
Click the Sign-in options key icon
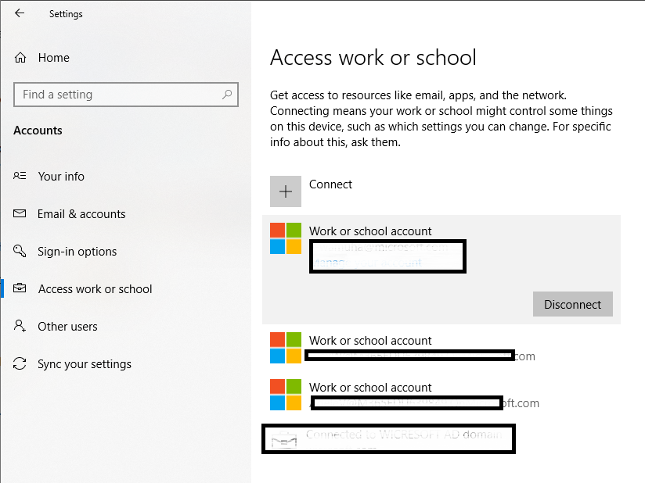click(x=20, y=251)
